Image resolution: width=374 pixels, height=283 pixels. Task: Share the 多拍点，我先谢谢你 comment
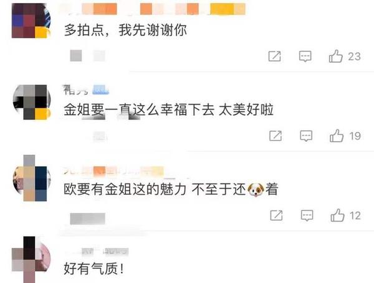274,56
